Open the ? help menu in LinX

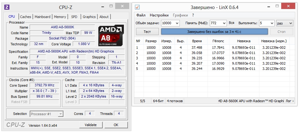pyautogui.click(x=193, y=15)
